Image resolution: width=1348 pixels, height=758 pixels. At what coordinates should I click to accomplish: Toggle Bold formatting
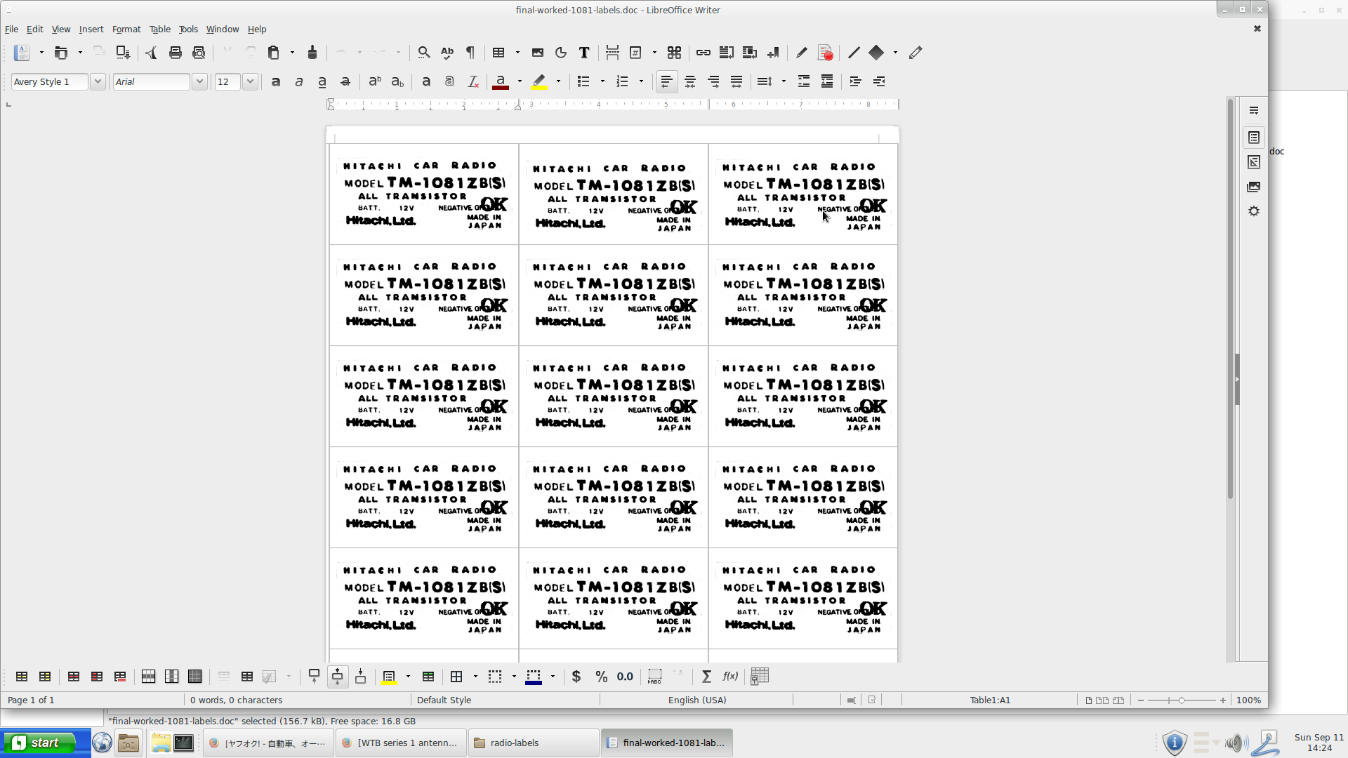pos(276,82)
